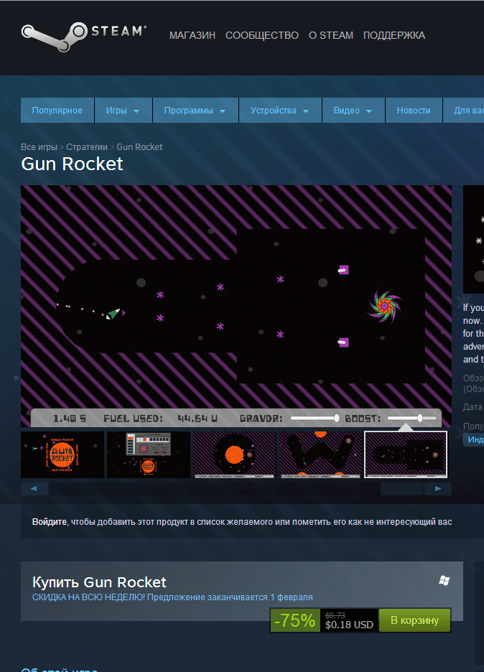Select the highlighted fifth screenshot thumbnail

coord(406,454)
